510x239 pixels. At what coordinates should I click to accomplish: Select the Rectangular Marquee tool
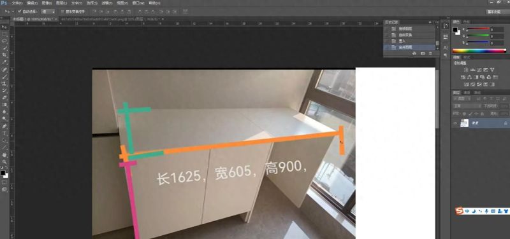(x=4, y=34)
